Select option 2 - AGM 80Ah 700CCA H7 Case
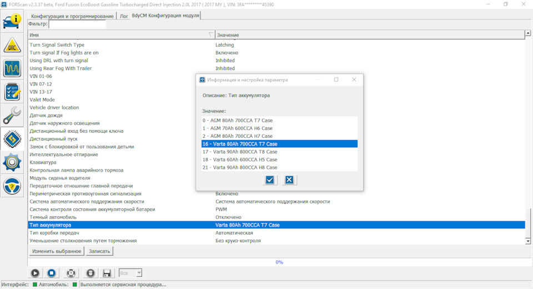Image resolution: width=533 pixels, height=289 pixels. click(279, 136)
